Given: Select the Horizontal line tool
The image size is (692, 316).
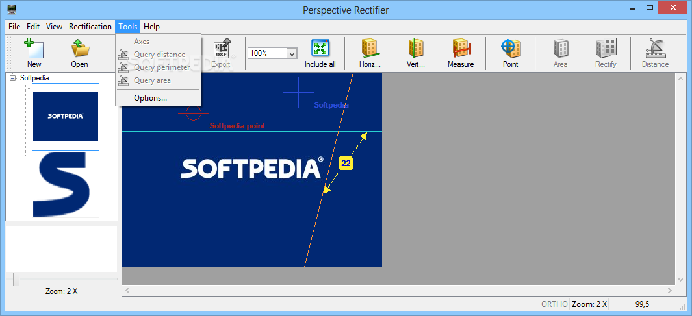Looking at the screenshot, I should coord(370,48).
